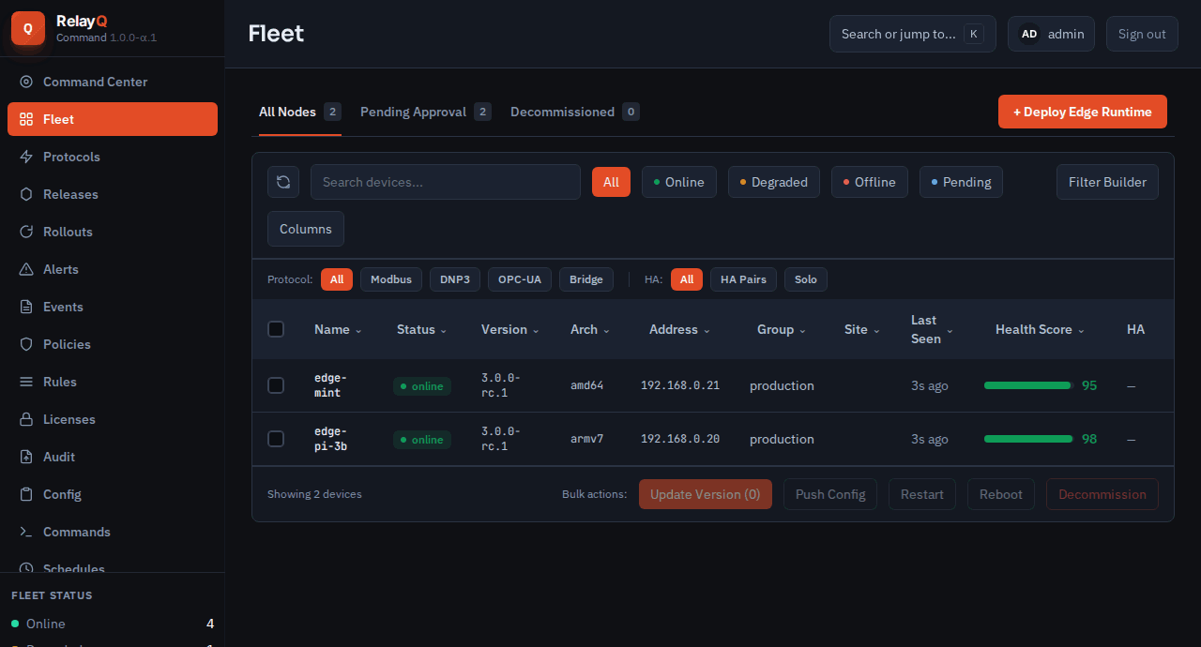
Task: Open the Alerts sidebar item
Action: tap(113, 269)
